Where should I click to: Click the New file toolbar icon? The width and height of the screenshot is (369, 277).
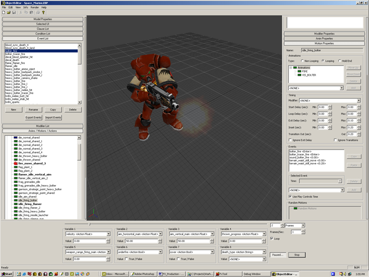coord(4,12)
